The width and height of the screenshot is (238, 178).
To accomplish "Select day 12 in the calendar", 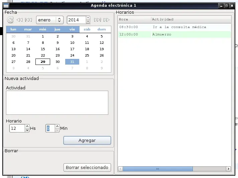I will [x=102, y=43].
